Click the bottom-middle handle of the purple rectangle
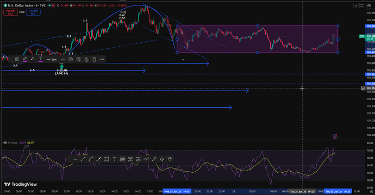Image resolution: width=375 pixels, height=195 pixels. click(258, 52)
